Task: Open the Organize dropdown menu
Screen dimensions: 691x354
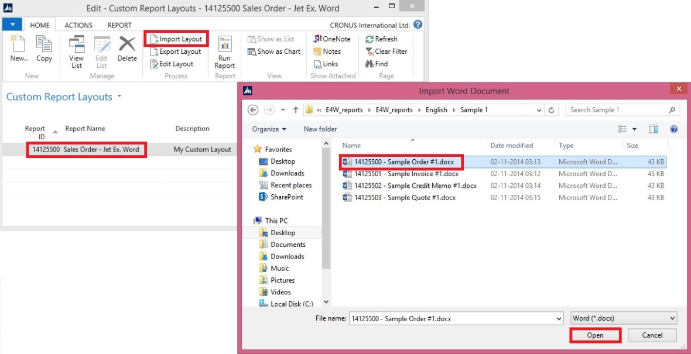Action: coord(269,129)
